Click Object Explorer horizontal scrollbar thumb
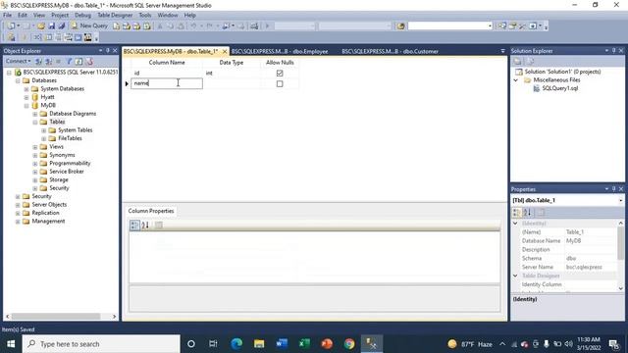The width and height of the screenshot is (628, 353). tap(56, 317)
